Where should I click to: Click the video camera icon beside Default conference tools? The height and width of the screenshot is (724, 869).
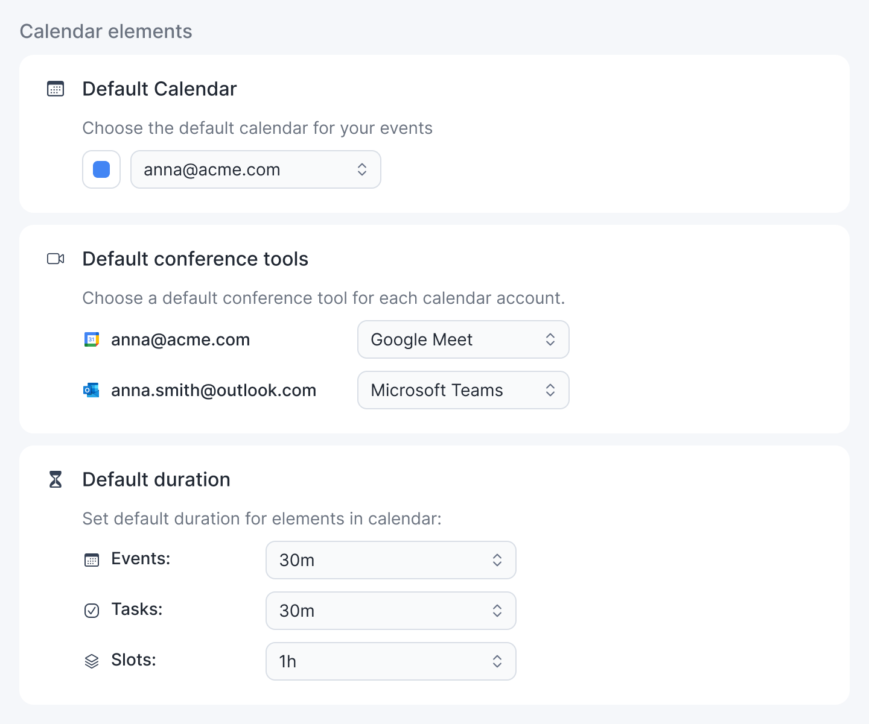56,259
